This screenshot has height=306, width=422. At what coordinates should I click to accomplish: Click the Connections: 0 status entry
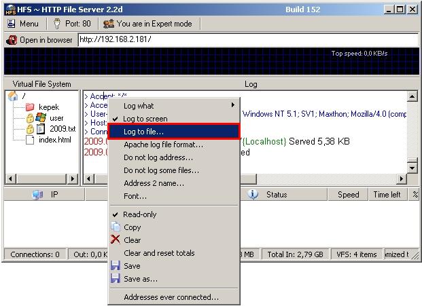click(35, 254)
